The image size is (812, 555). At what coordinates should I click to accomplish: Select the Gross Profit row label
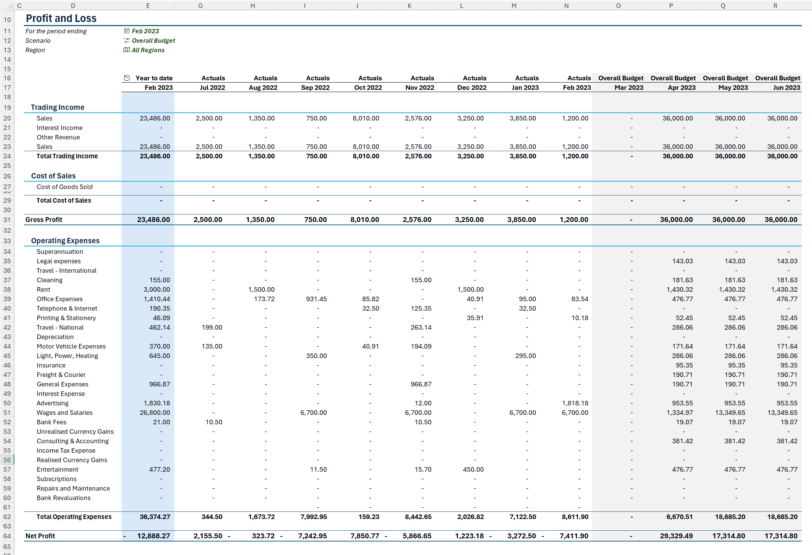point(44,219)
